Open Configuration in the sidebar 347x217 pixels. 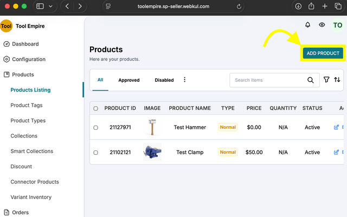[x=29, y=59]
